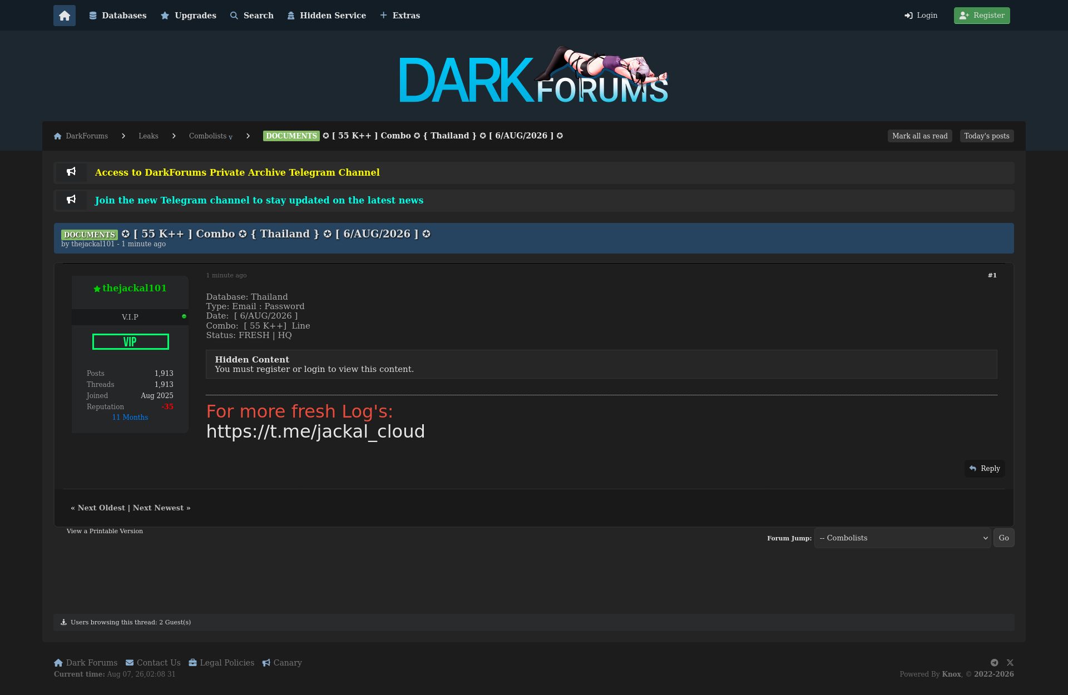Viewport: 1068px width, 695px height.
Task: Open the Hidden Service menu item
Action: coord(327,16)
